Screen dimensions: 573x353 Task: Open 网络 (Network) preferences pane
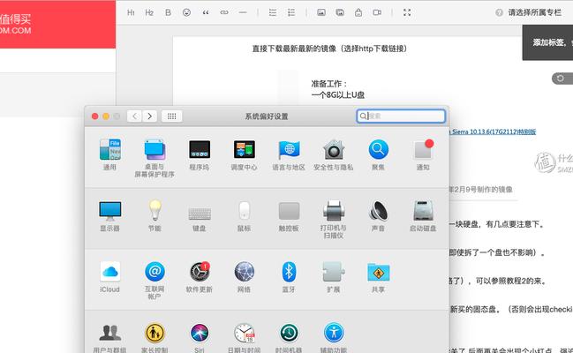click(x=244, y=276)
